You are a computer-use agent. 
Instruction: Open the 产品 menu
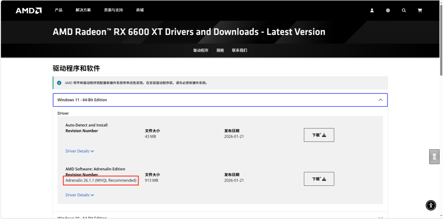click(x=58, y=10)
